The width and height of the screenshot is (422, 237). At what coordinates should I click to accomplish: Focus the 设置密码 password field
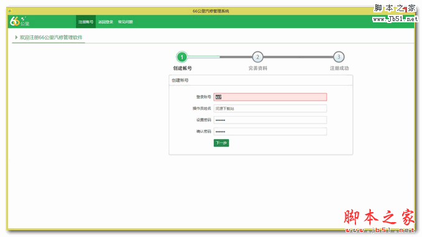[270, 120]
